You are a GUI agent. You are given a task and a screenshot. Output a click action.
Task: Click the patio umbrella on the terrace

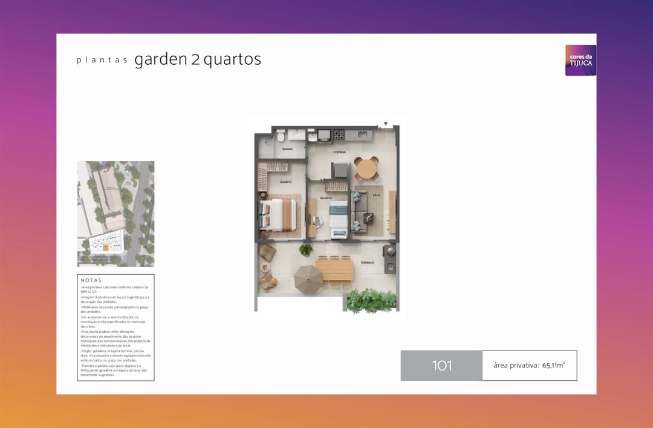click(308, 278)
